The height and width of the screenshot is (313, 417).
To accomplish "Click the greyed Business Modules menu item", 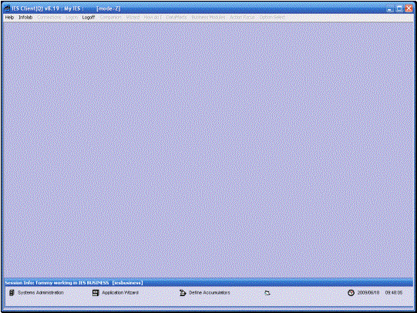I will (208, 17).
